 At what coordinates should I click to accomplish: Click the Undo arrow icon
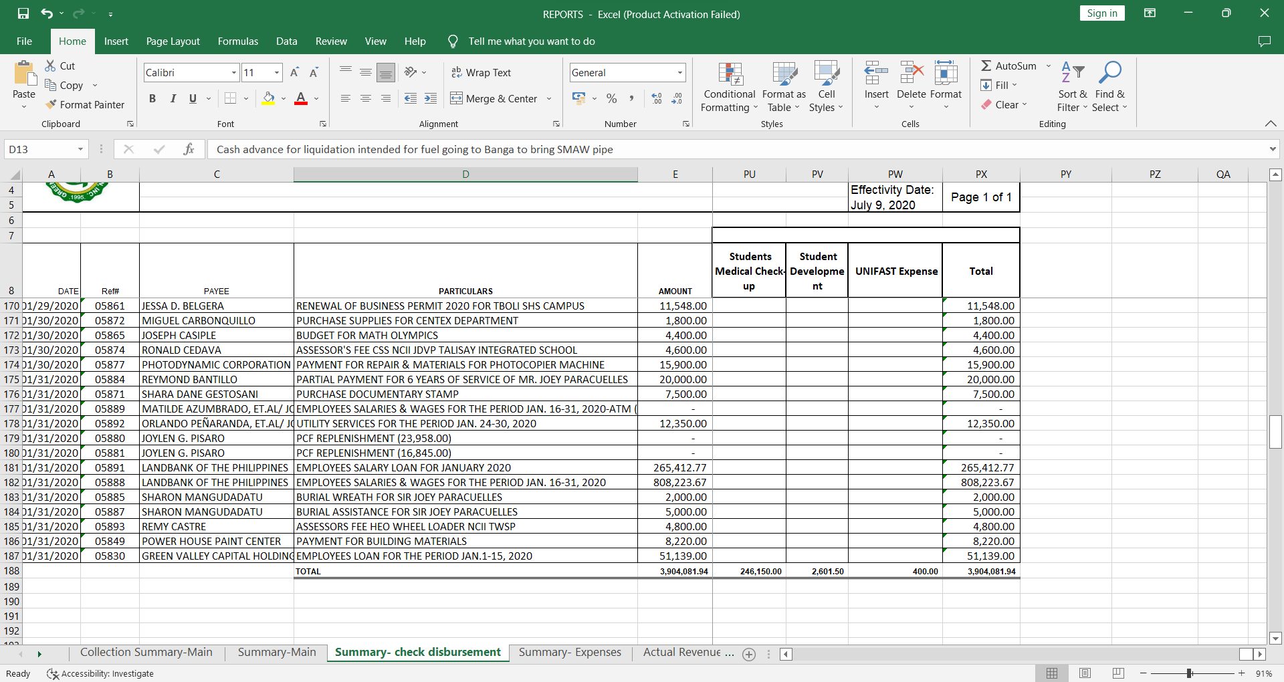coord(46,13)
